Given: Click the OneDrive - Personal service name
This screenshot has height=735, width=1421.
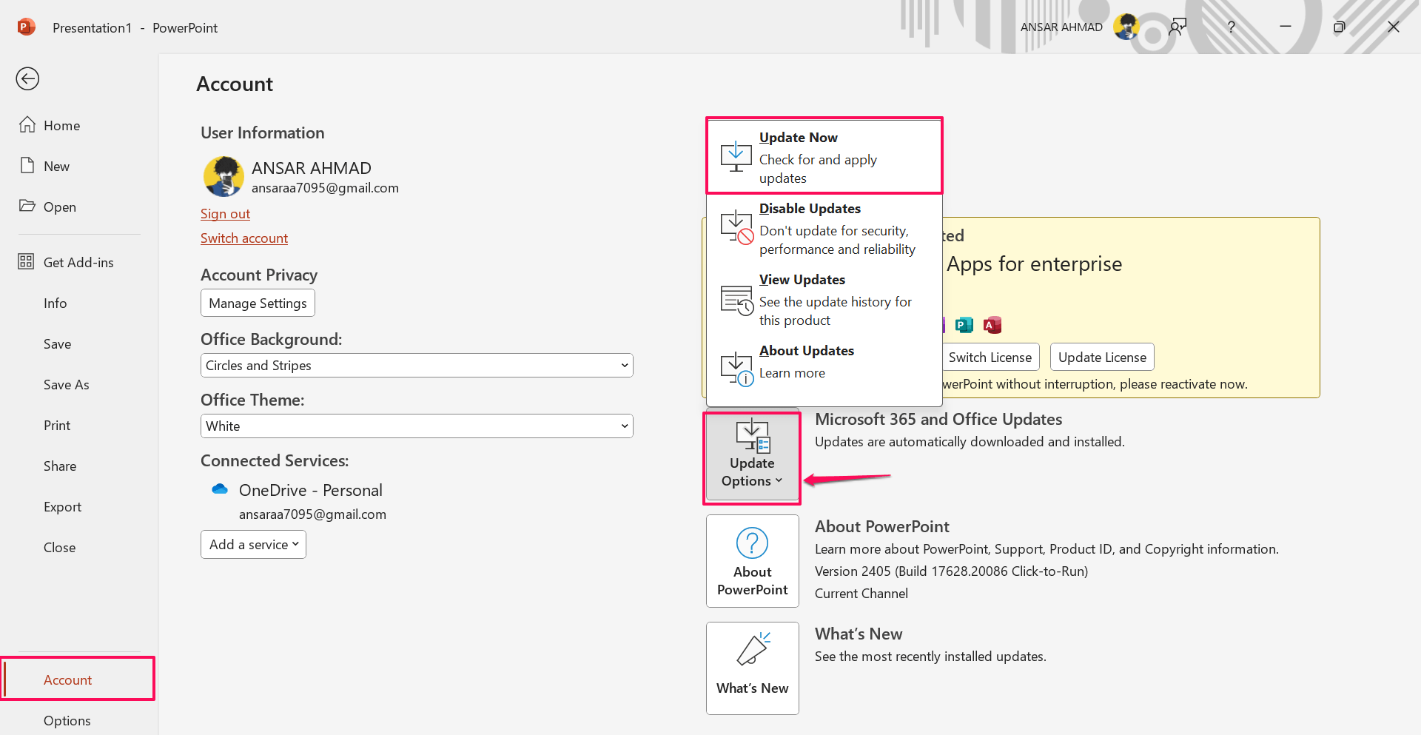Looking at the screenshot, I should coord(310,490).
